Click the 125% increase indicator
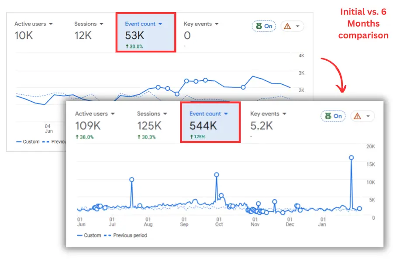393x262 pixels. (197, 137)
